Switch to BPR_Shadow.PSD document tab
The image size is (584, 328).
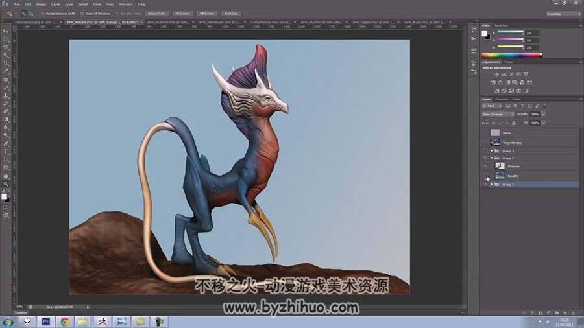pos(168,22)
